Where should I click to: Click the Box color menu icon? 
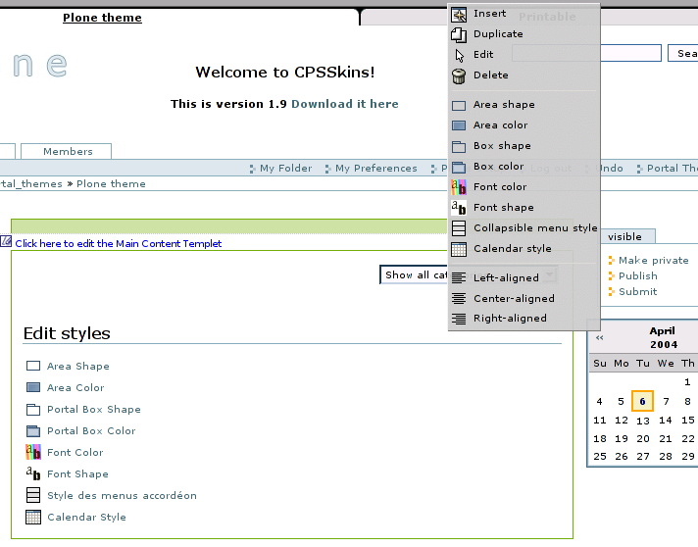tap(459, 167)
